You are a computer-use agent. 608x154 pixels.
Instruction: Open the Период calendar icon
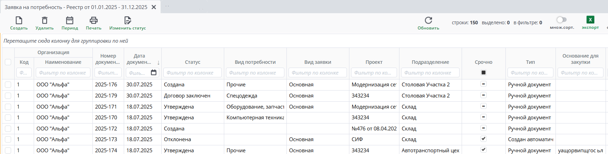[70, 20]
